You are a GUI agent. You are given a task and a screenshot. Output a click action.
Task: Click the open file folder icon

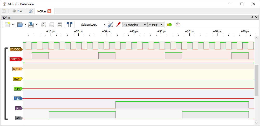coord(20,25)
